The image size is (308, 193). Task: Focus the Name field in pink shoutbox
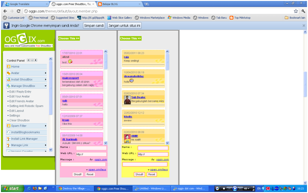coord(91,148)
